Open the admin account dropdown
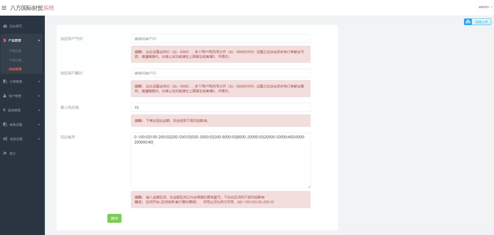 [485, 7]
